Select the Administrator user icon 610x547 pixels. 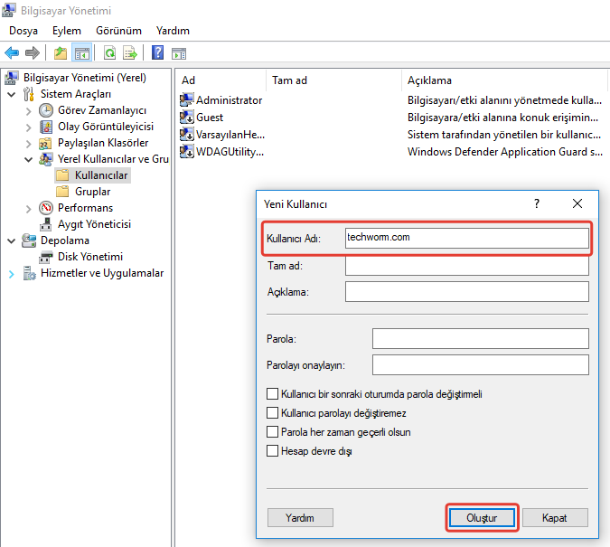[x=187, y=100]
